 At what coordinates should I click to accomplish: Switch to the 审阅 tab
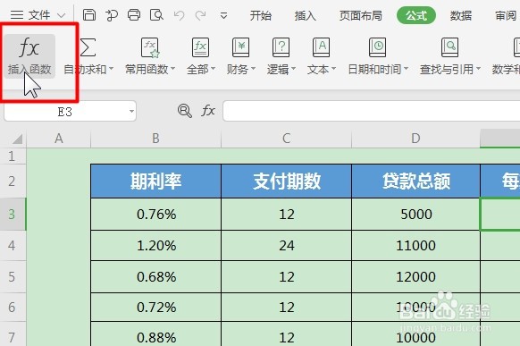point(506,15)
